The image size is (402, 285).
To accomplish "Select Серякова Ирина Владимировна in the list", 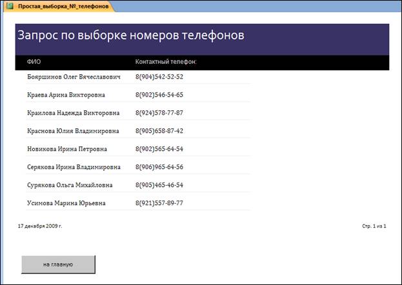I will coord(74,167).
